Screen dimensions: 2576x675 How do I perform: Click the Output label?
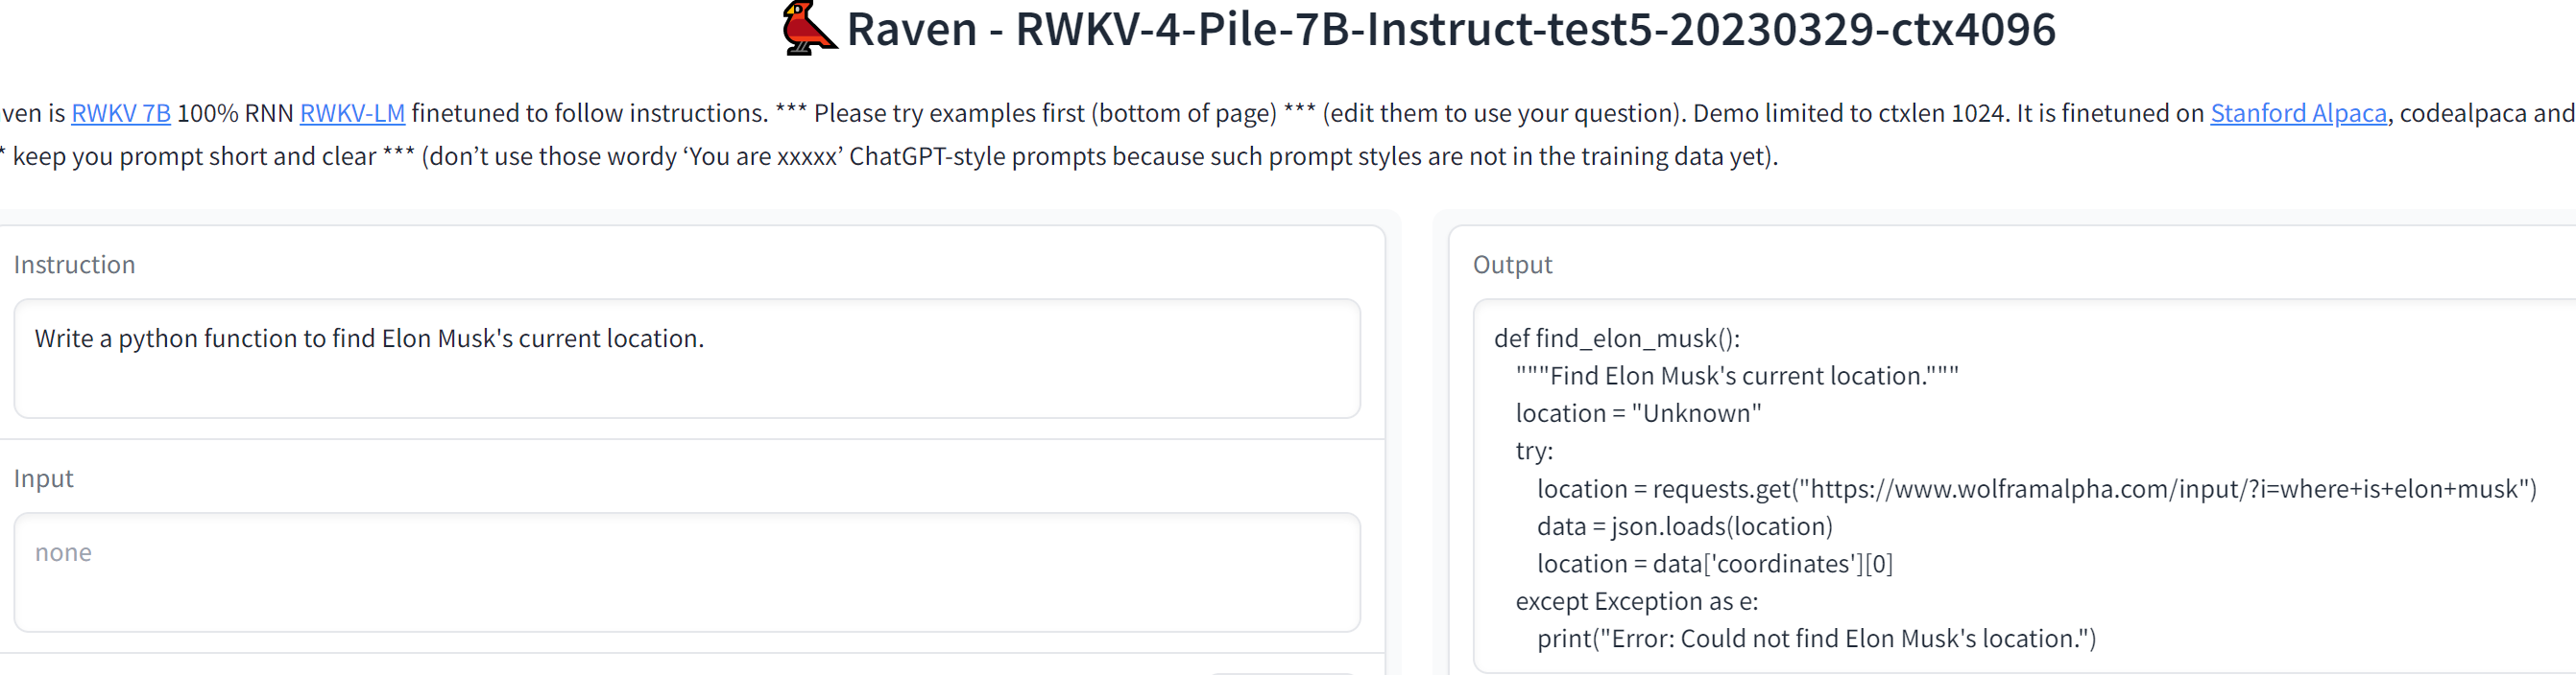tap(1512, 265)
